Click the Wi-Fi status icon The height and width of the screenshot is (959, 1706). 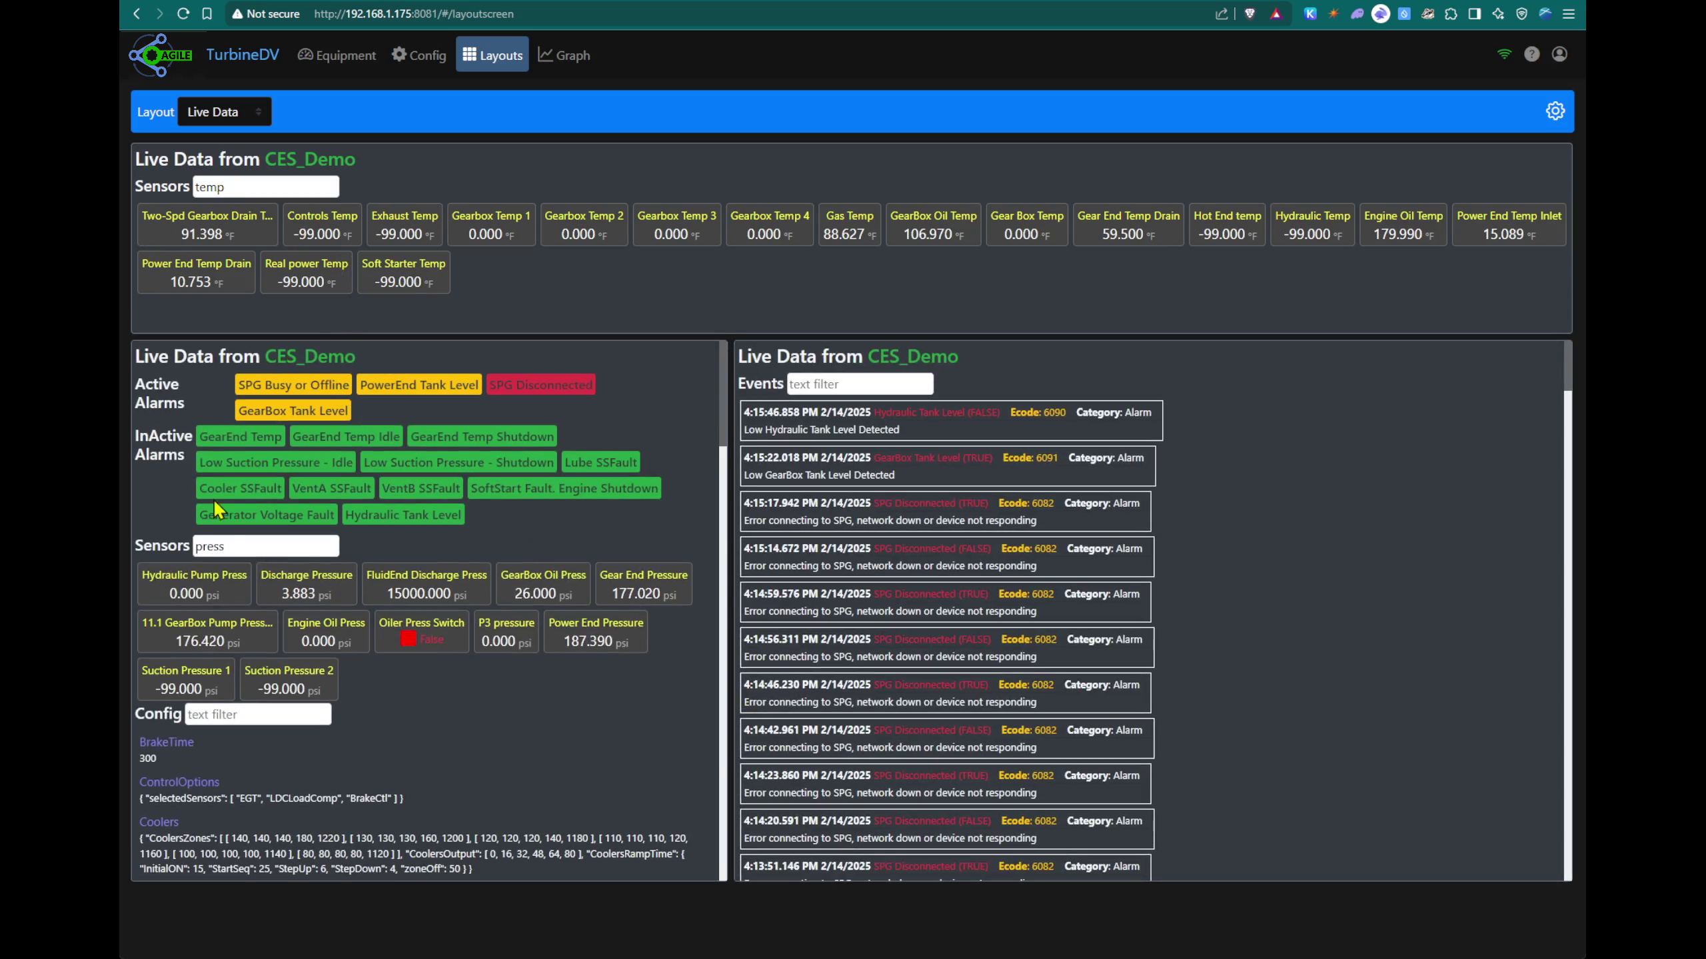click(1504, 54)
